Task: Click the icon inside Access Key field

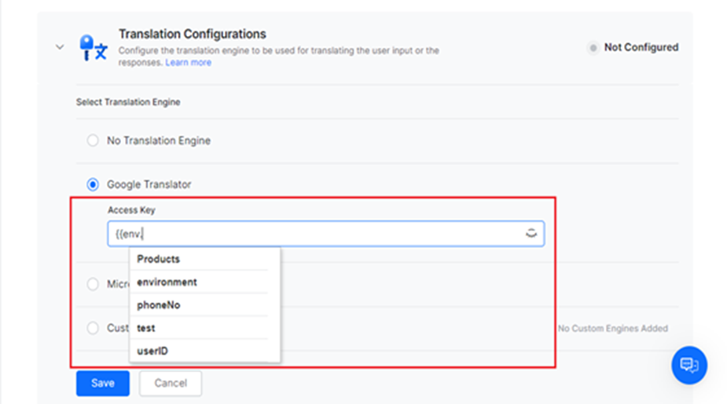Action: [x=531, y=233]
